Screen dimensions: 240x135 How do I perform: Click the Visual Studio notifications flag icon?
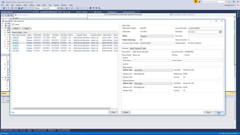tap(196, 1)
